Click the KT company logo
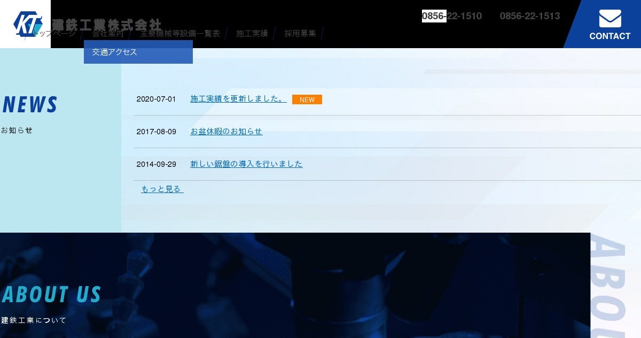This screenshot has height=338, width=641. [x=27, y=24]
